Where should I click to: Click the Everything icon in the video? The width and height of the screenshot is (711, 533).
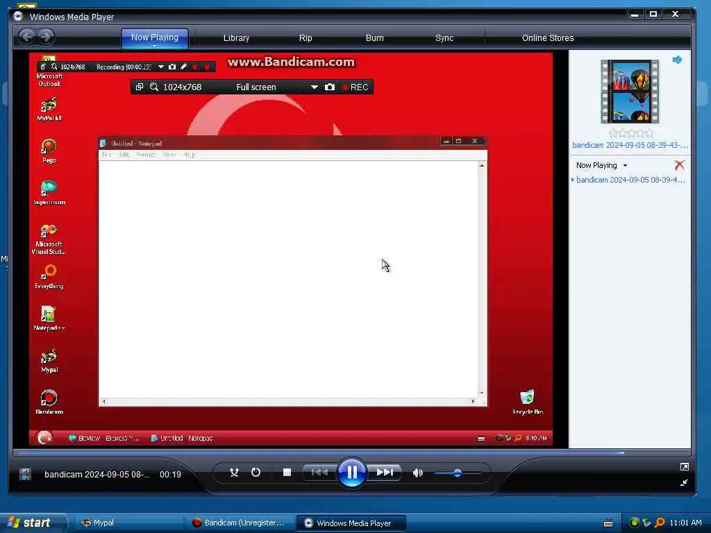pyautogui.click(x=49, y=276)
